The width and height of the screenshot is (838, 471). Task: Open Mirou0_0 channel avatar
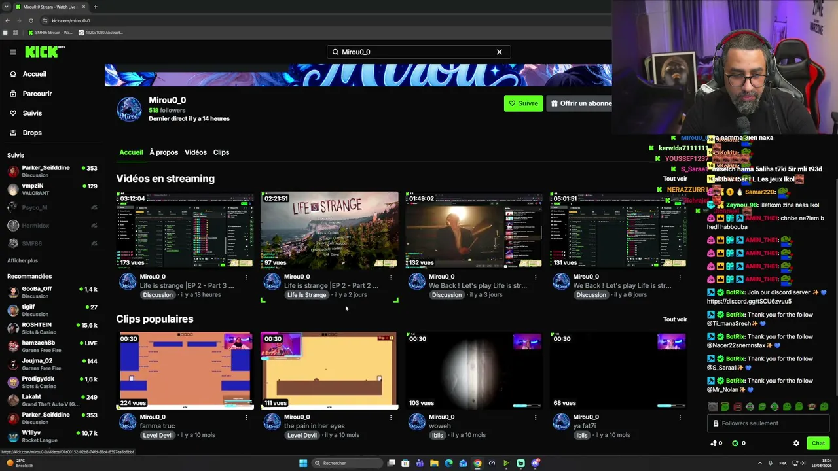pos(129,109)
